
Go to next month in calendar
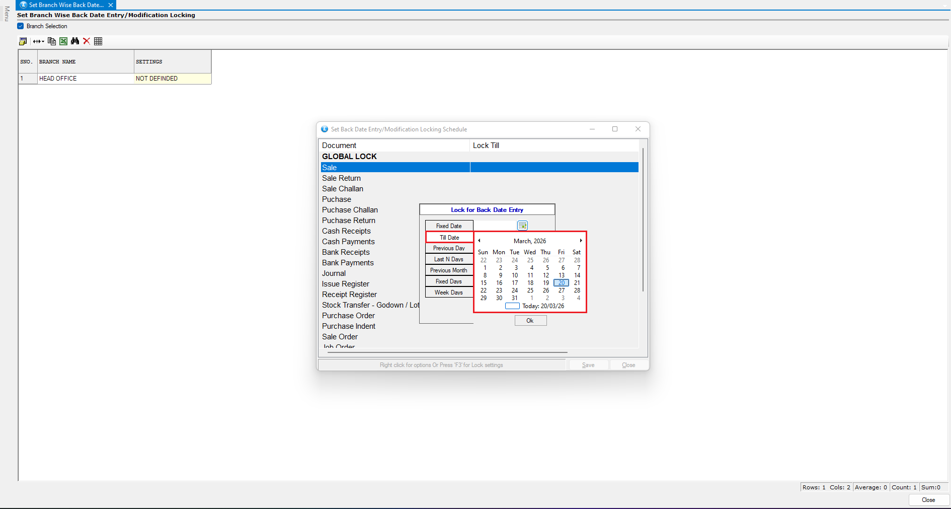(581, 241)
